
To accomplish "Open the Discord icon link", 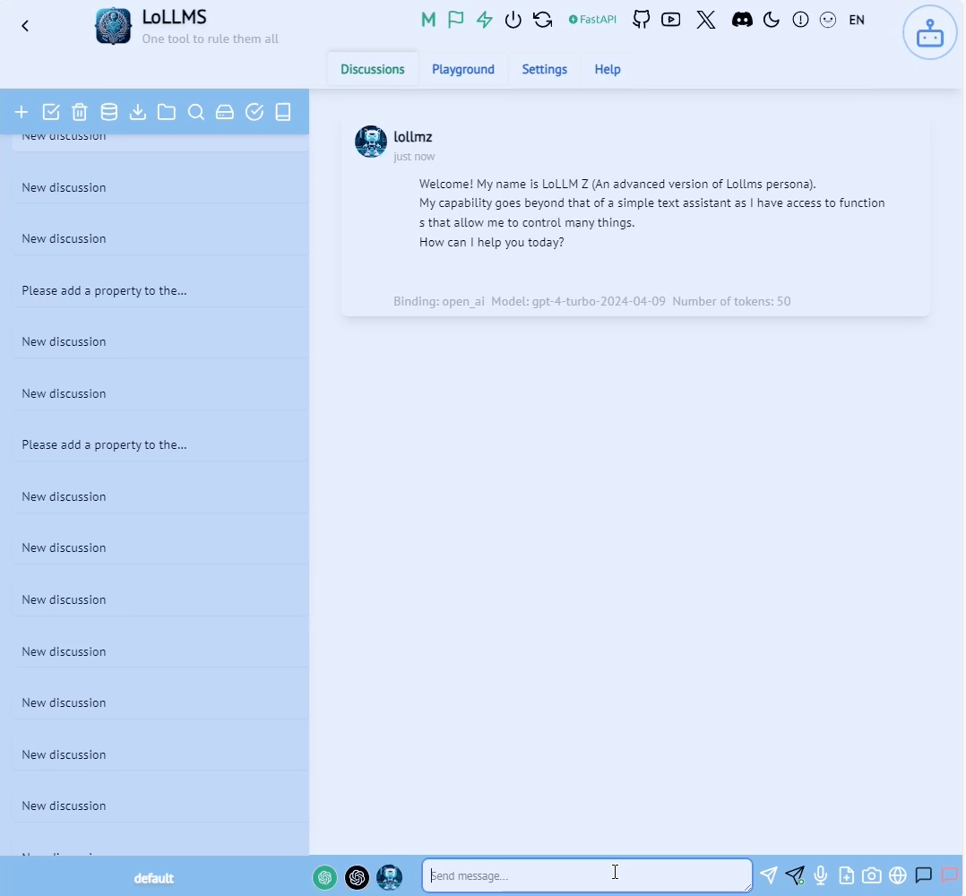I will tap(742, 20).
